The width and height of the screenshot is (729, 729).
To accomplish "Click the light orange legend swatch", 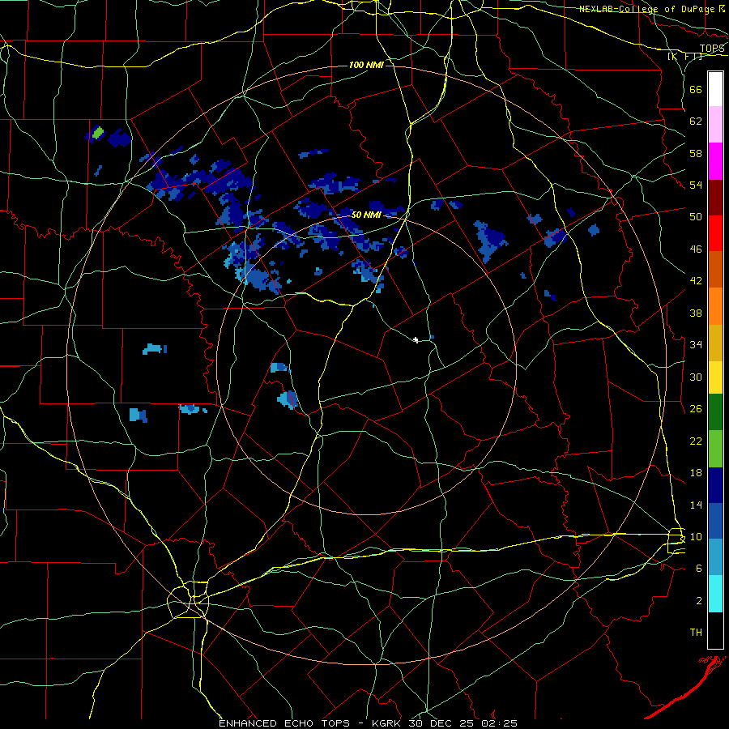I will coord(715,306).
